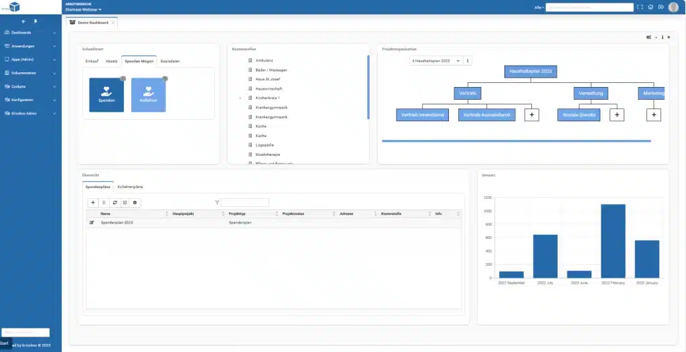The image size is (686, 352).
Task: Focus the global search field in header
Action: (590, 7)
